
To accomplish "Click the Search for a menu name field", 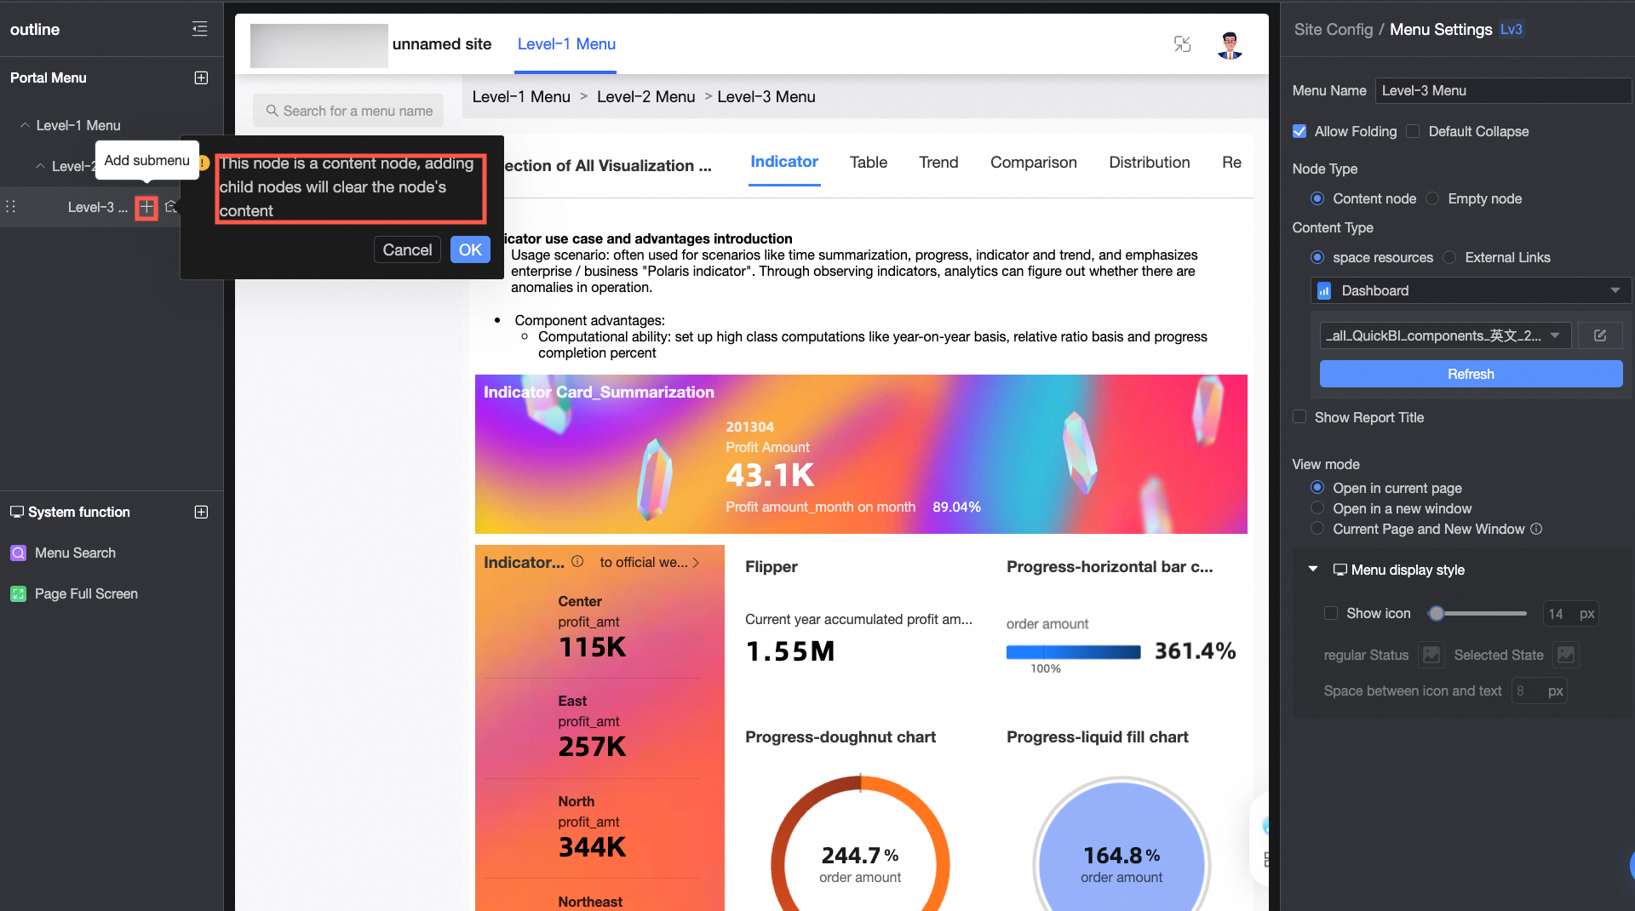I will [x=348, y=111].
